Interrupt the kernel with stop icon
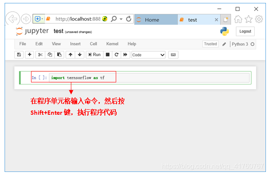The image size is (268, 174). point(108,55)
